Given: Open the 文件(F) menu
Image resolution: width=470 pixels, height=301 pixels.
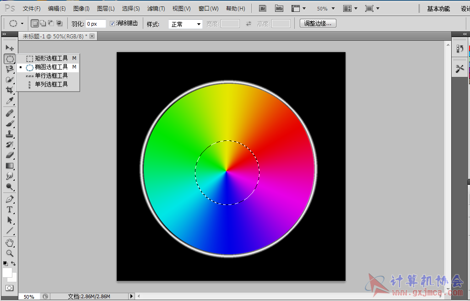Looking at the screenshot, I should point(32,9).
